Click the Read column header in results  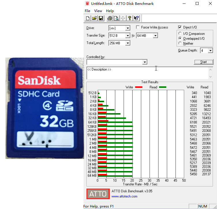pos(204,87)
